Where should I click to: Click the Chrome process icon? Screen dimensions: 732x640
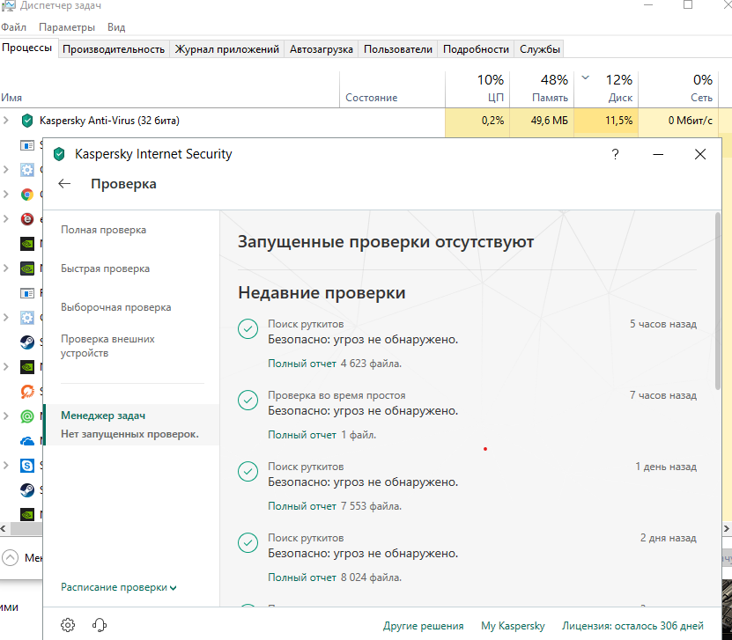(x=27, y=195)
